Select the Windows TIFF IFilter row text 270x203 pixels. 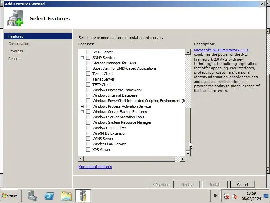pyautogui.click(x=109, y=128)
